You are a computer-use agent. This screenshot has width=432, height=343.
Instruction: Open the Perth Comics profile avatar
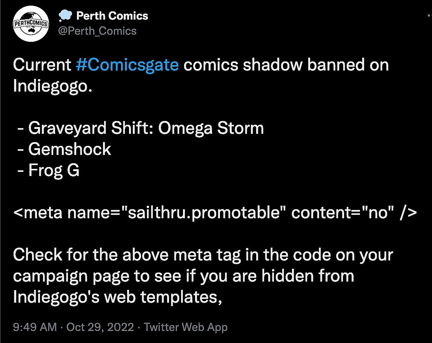tap(32, 23)
